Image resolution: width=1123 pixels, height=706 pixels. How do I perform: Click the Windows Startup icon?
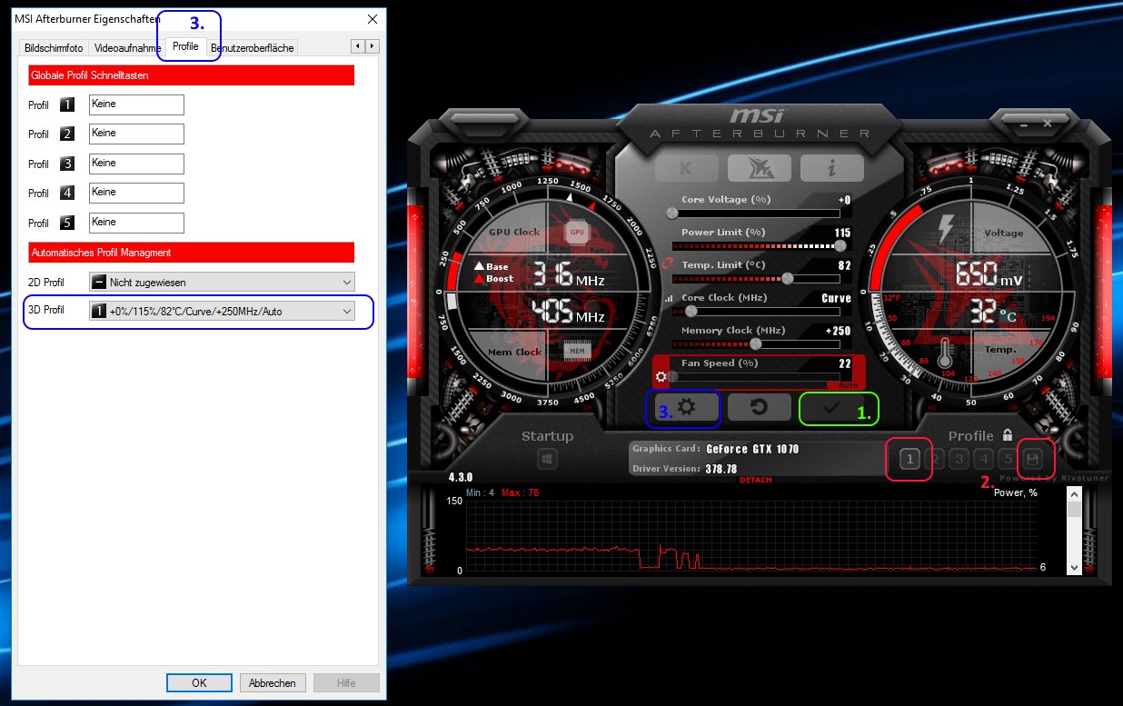pyautogui.click(x=547, y=460)
